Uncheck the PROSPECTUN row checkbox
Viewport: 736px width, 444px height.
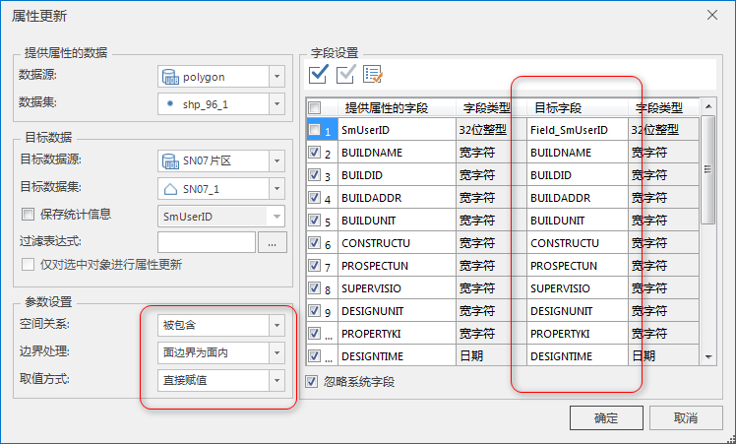click(x=315, y=265)
